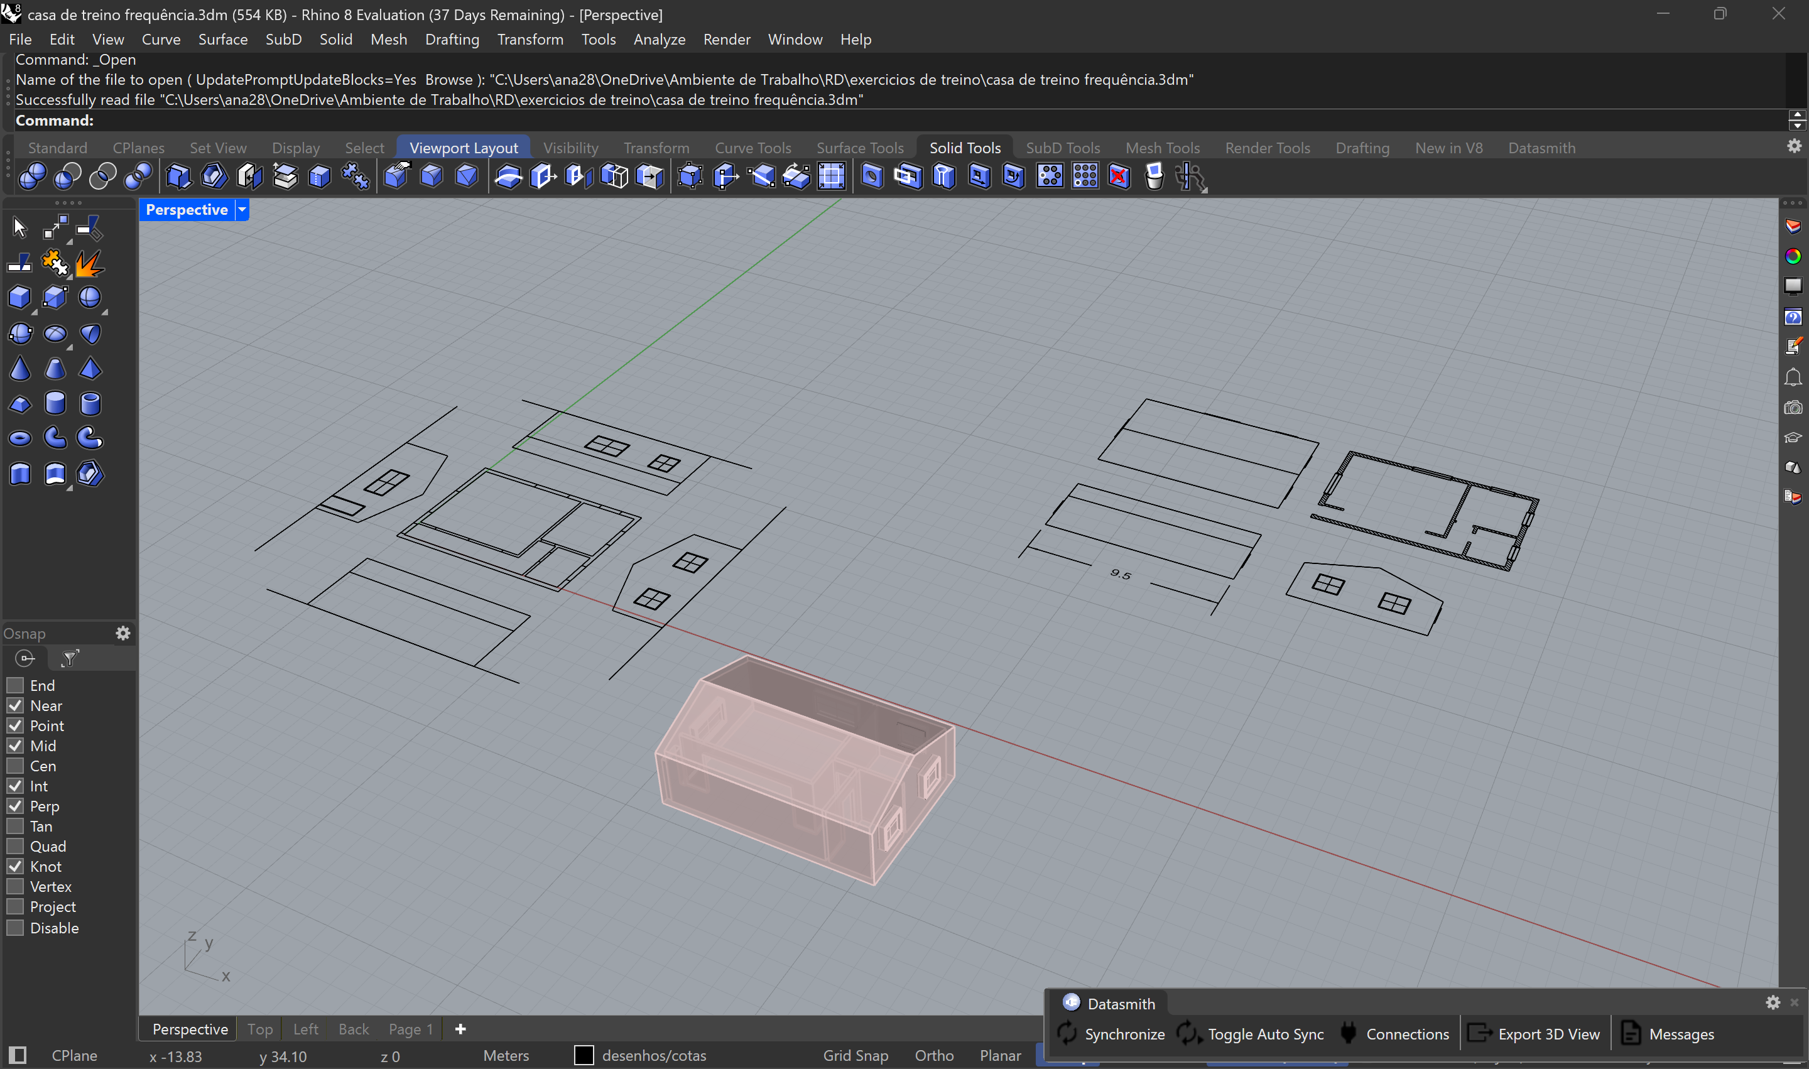Enable the End object snap

15,685
